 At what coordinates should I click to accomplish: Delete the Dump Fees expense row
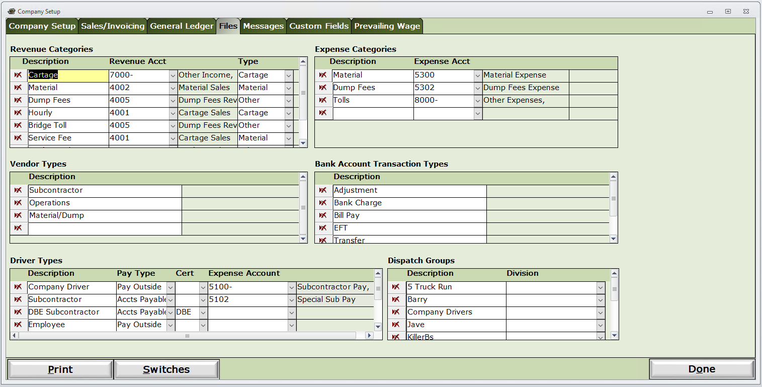(323, 88)
